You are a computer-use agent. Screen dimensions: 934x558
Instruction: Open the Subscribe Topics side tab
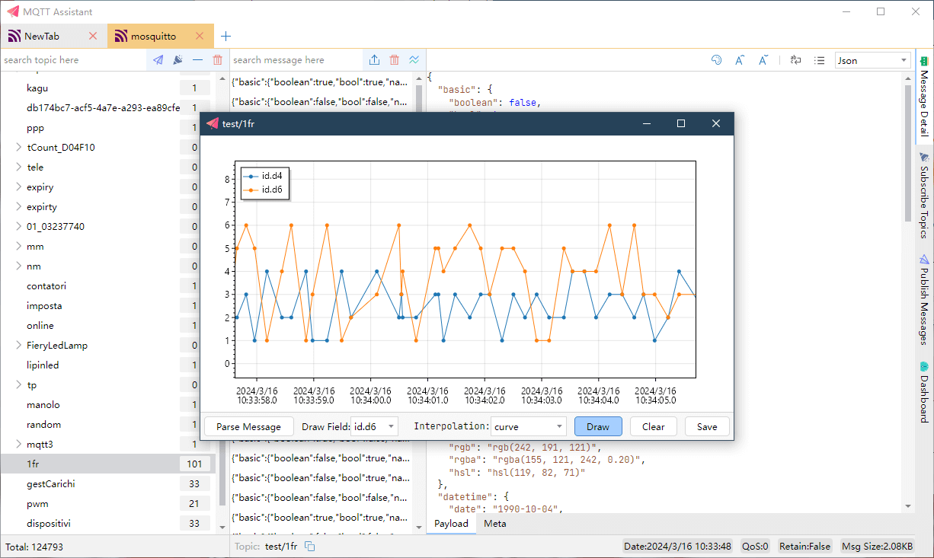(x=925, y=196)
